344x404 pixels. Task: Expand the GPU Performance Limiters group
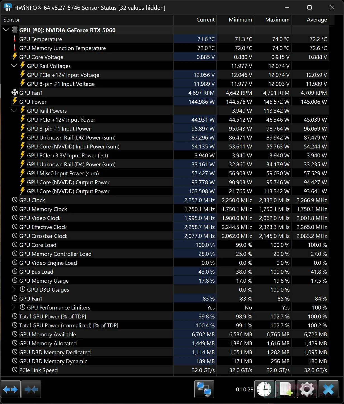point(14,307)
